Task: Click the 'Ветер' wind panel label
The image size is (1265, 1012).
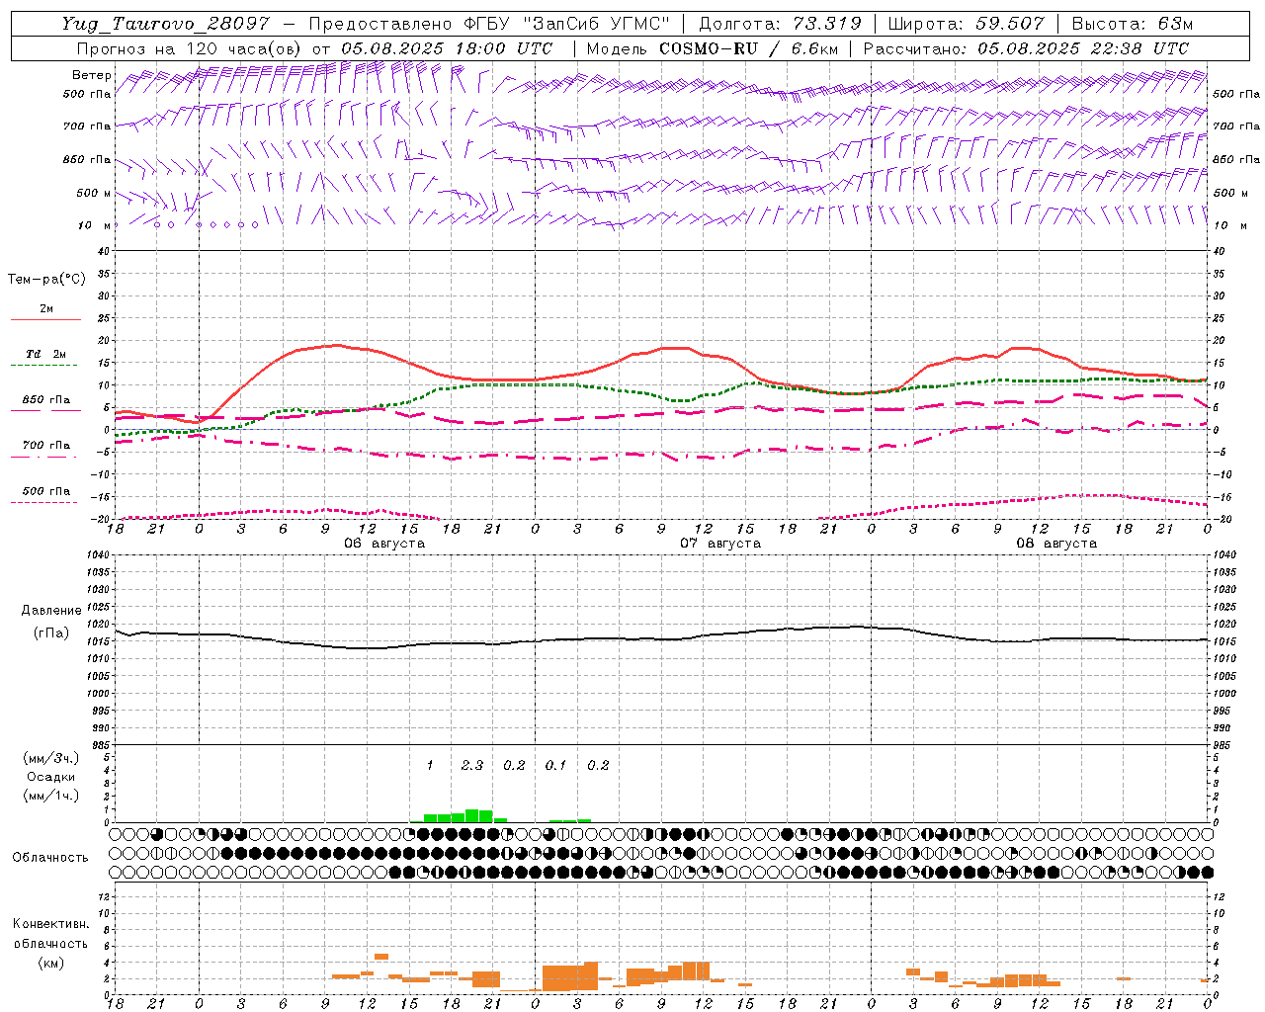Action: 92,75
